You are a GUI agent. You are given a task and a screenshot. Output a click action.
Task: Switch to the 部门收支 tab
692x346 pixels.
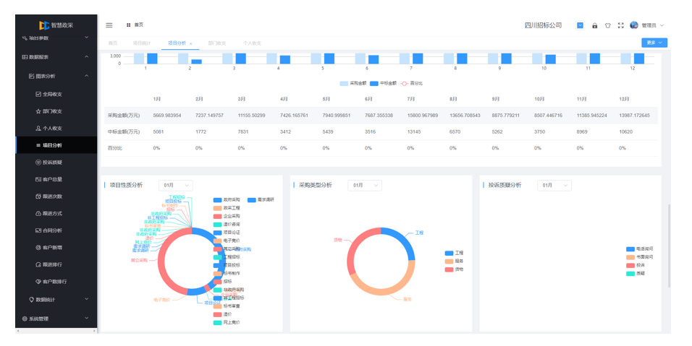216,43
